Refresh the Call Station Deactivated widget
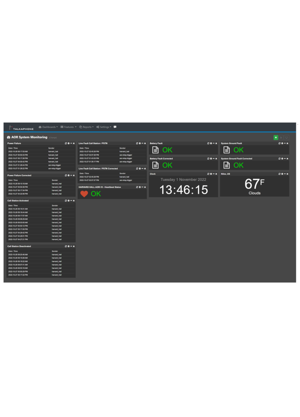This screenshot has width=300, height=417. point(66,246)
